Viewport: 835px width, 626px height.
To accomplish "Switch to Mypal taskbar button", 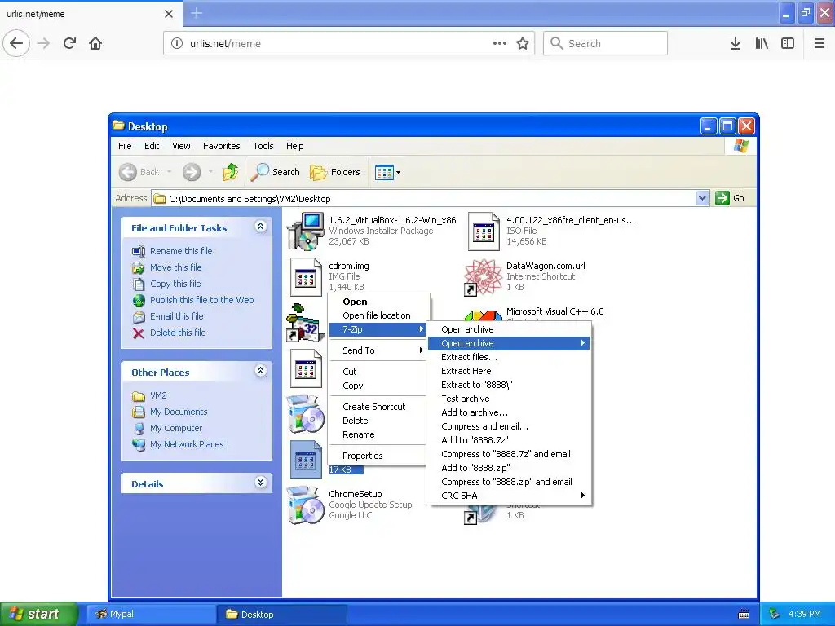I will click(x=151, y=615).
